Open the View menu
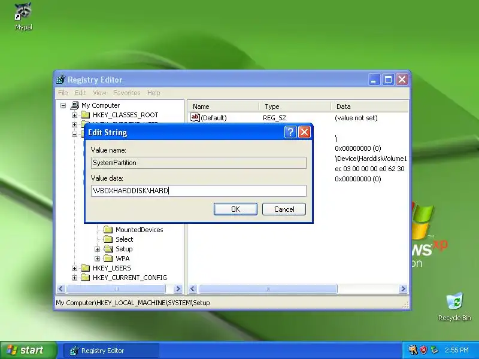Viewport: 479px width, 359px height. 99,93
